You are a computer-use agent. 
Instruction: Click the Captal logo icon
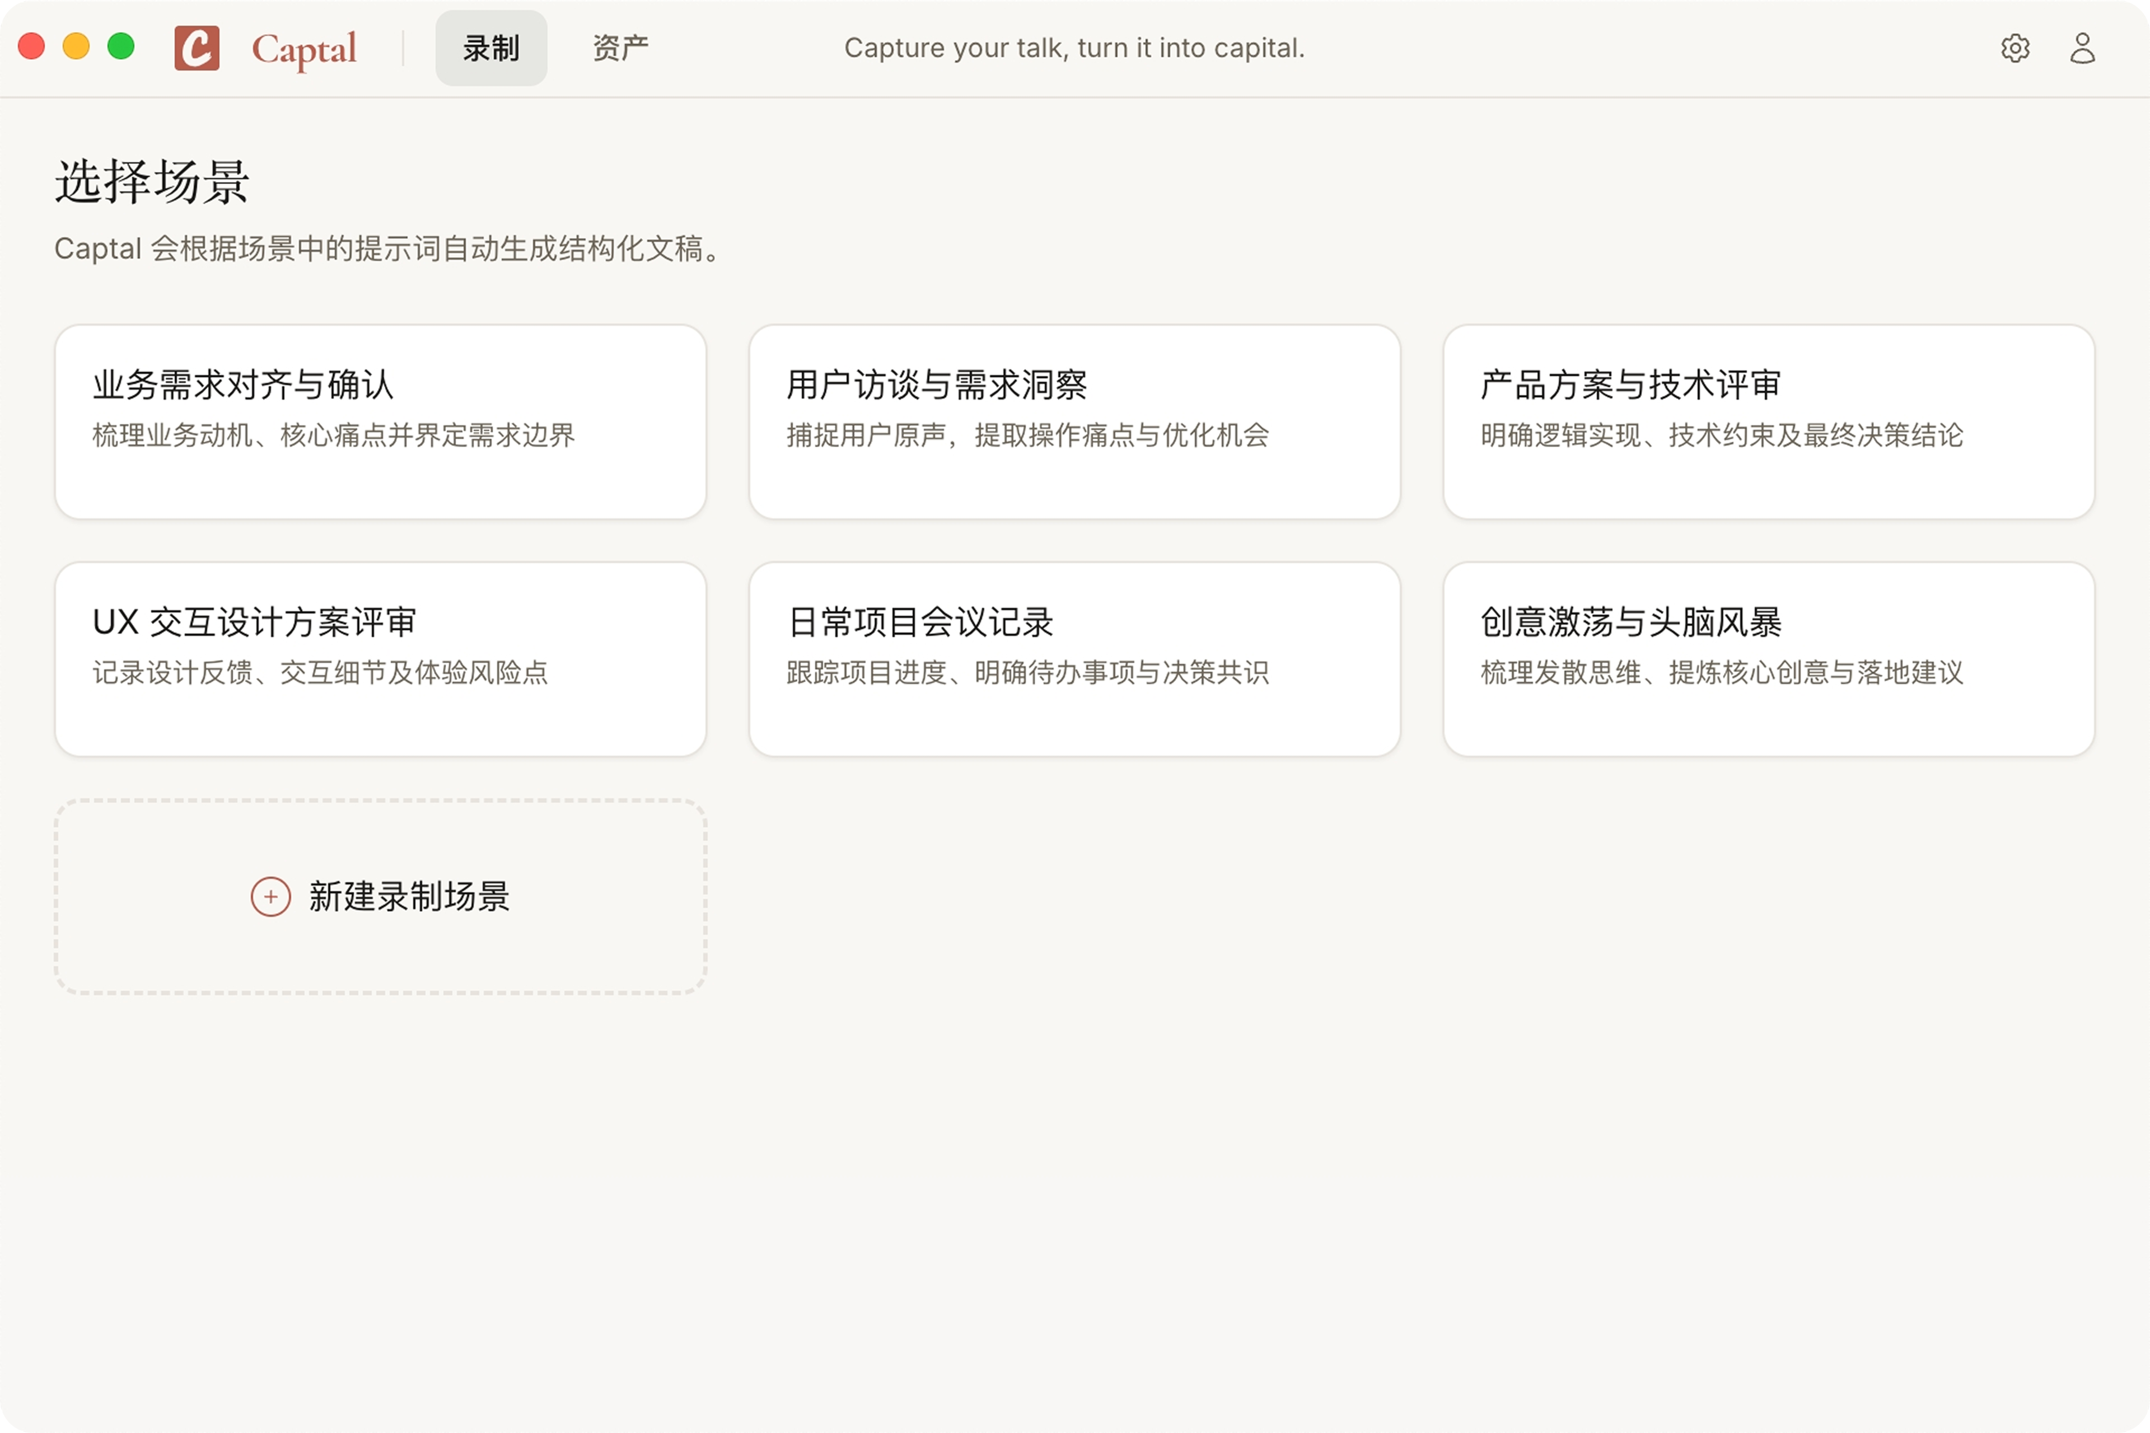coord(198,48)
